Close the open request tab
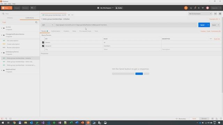223x125 pixels. tap(65, 15)
